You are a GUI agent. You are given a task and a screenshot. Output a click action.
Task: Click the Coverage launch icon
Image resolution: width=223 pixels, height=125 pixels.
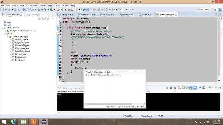tap(45, 10)
